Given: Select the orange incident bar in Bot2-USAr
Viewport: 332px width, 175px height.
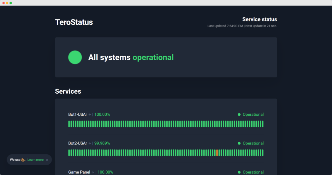Looking at the screenshot, I should tap(217, 153).
